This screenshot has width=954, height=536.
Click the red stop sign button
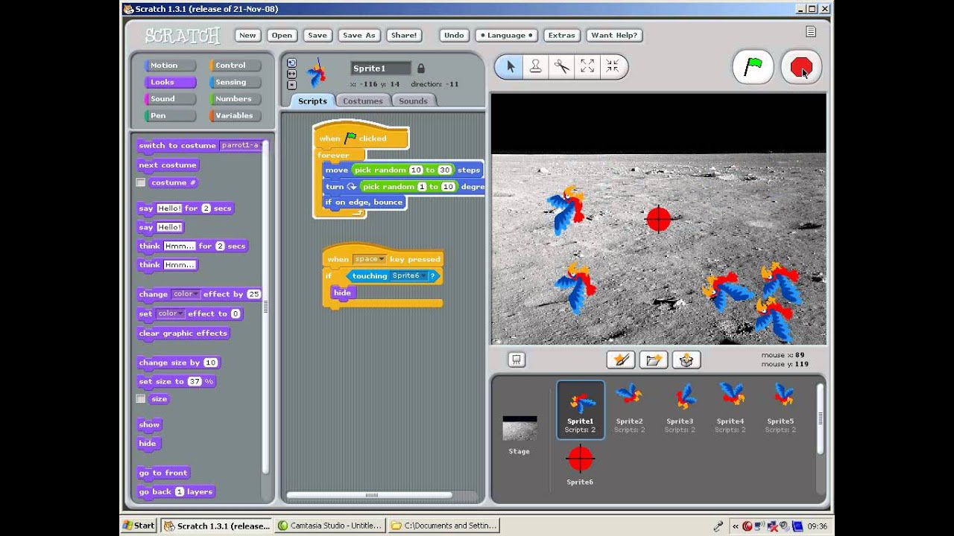[x=800, y=67]
